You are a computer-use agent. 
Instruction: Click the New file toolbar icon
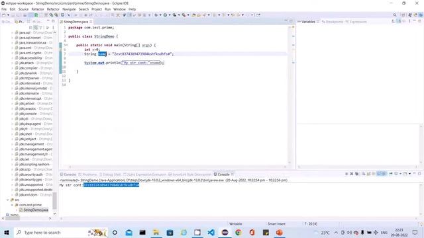[3, 15]
